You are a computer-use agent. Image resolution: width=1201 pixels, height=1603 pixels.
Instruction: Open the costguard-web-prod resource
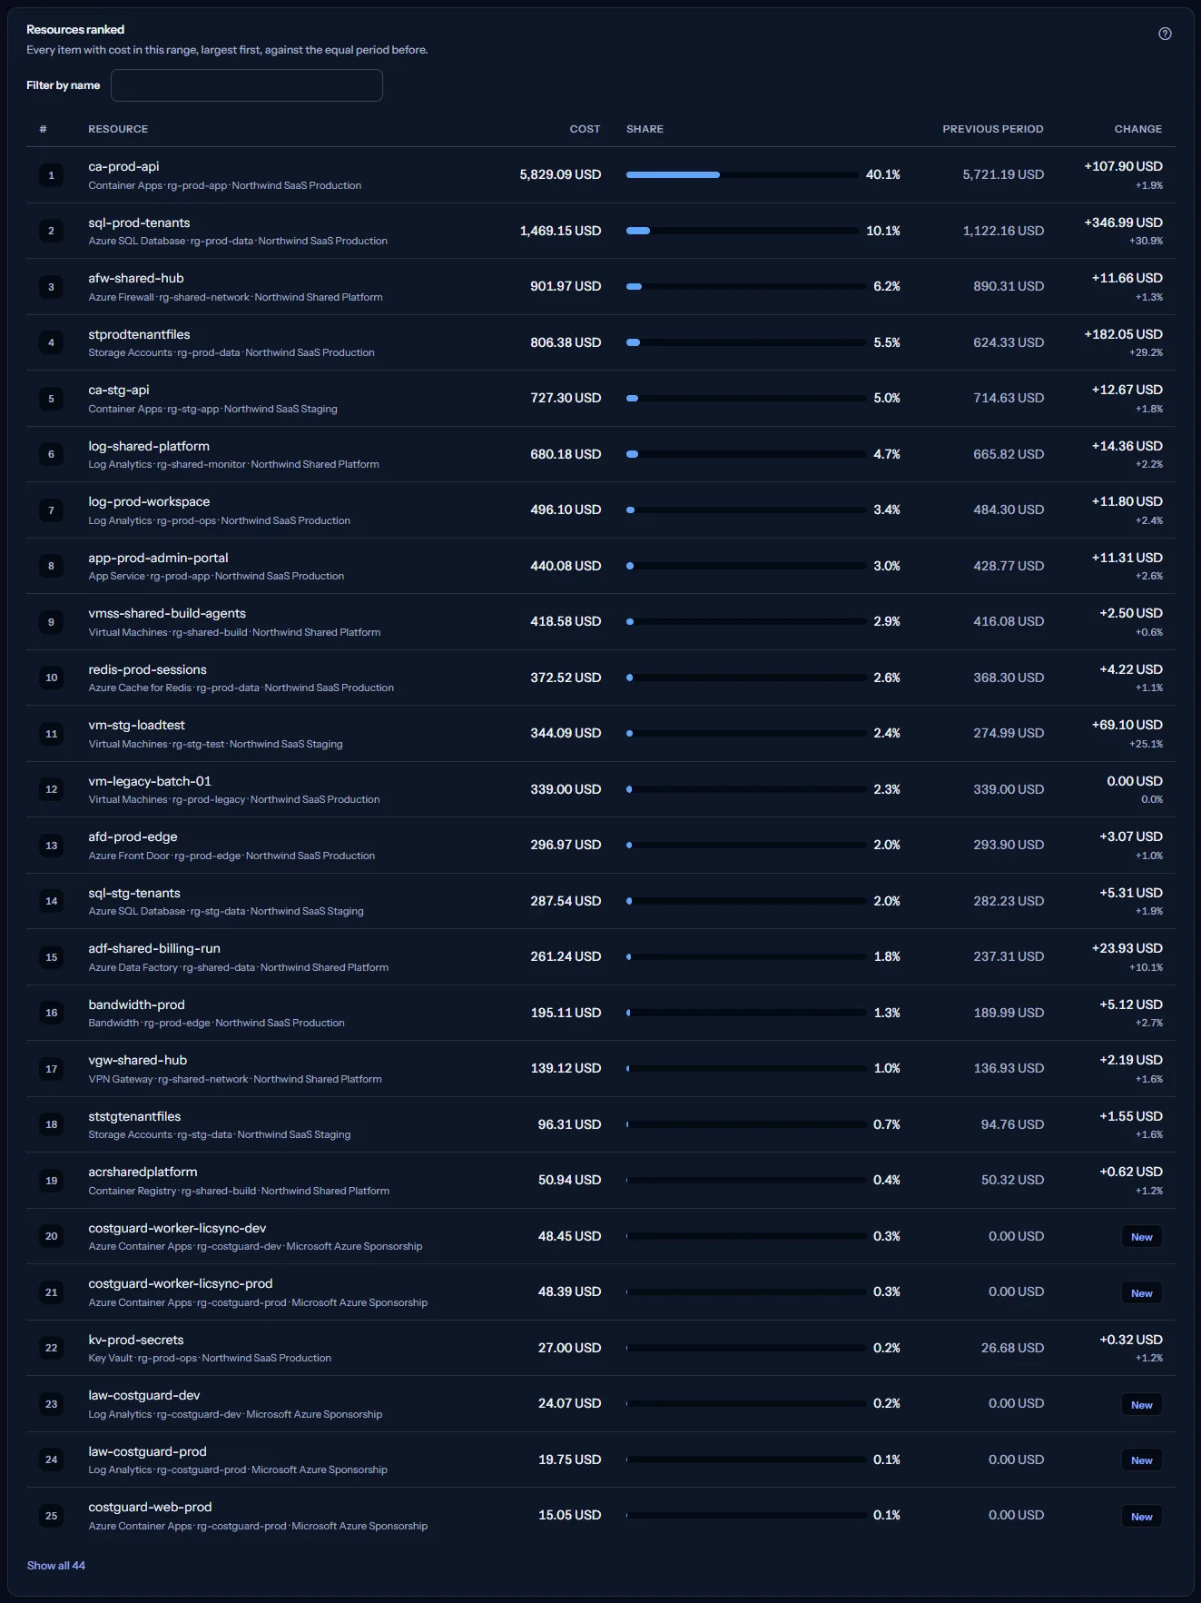150,1507
